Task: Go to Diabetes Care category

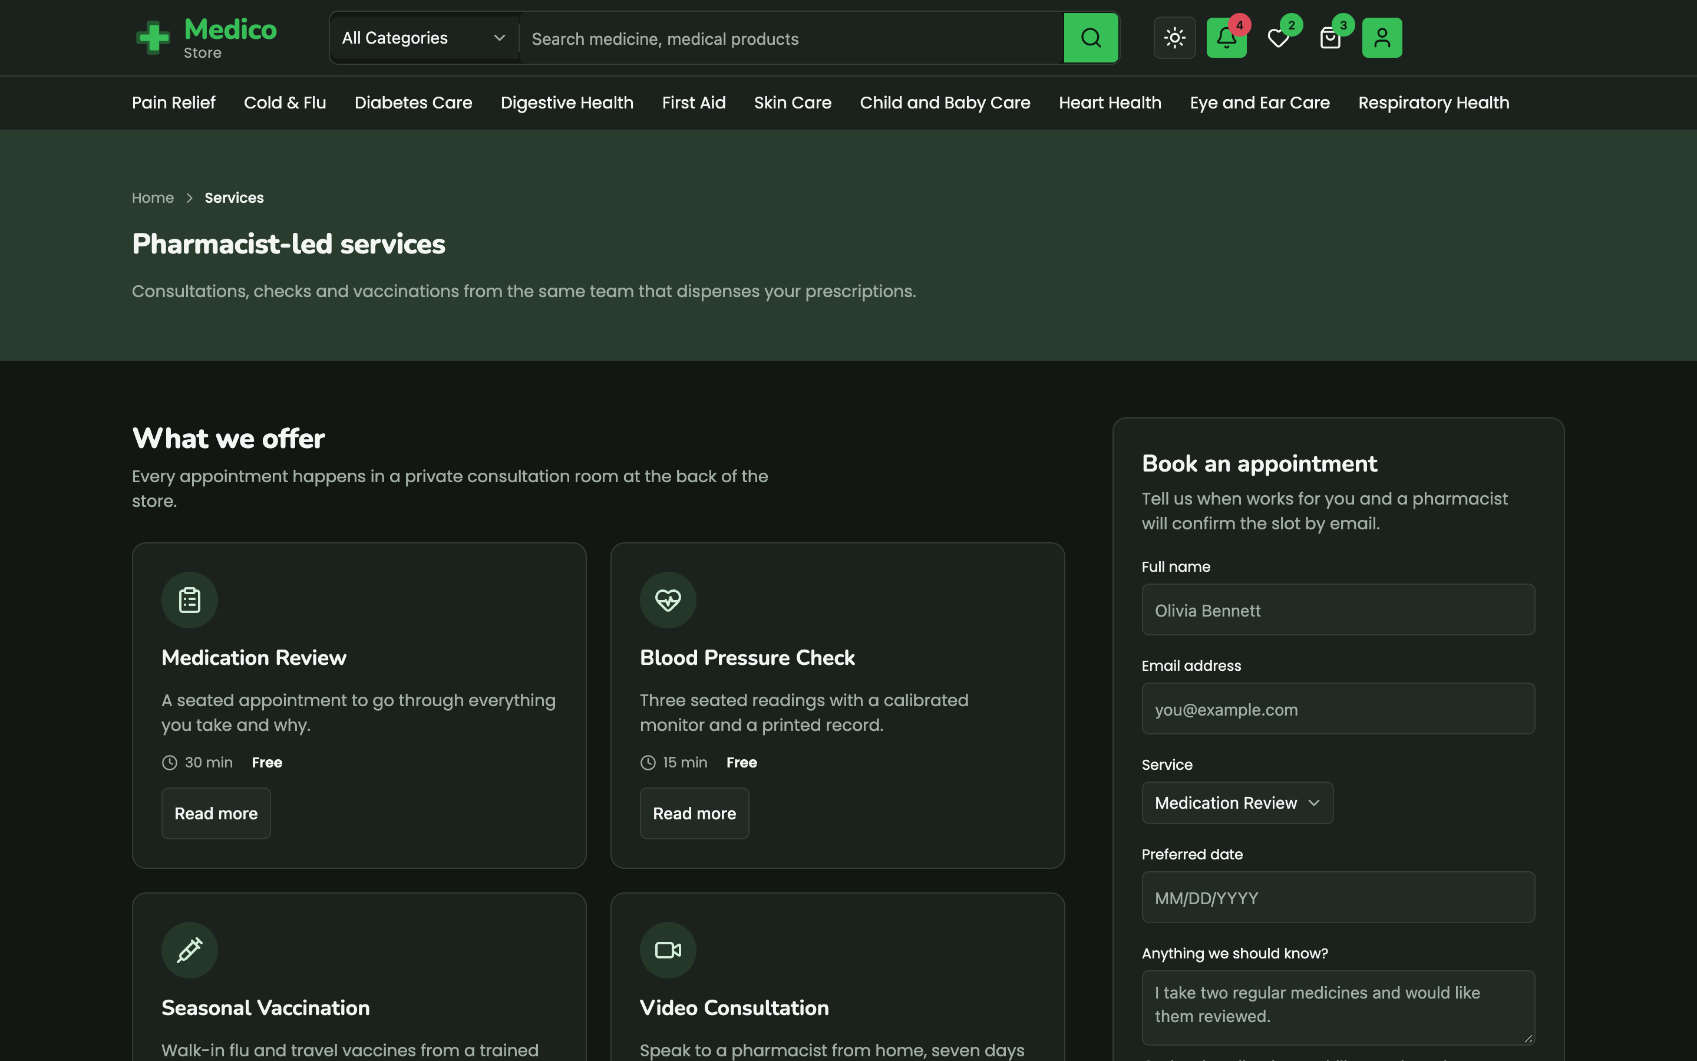Action: pos(413,103)
